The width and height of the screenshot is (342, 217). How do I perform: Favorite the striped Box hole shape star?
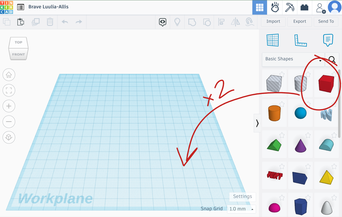click(282, 74)
